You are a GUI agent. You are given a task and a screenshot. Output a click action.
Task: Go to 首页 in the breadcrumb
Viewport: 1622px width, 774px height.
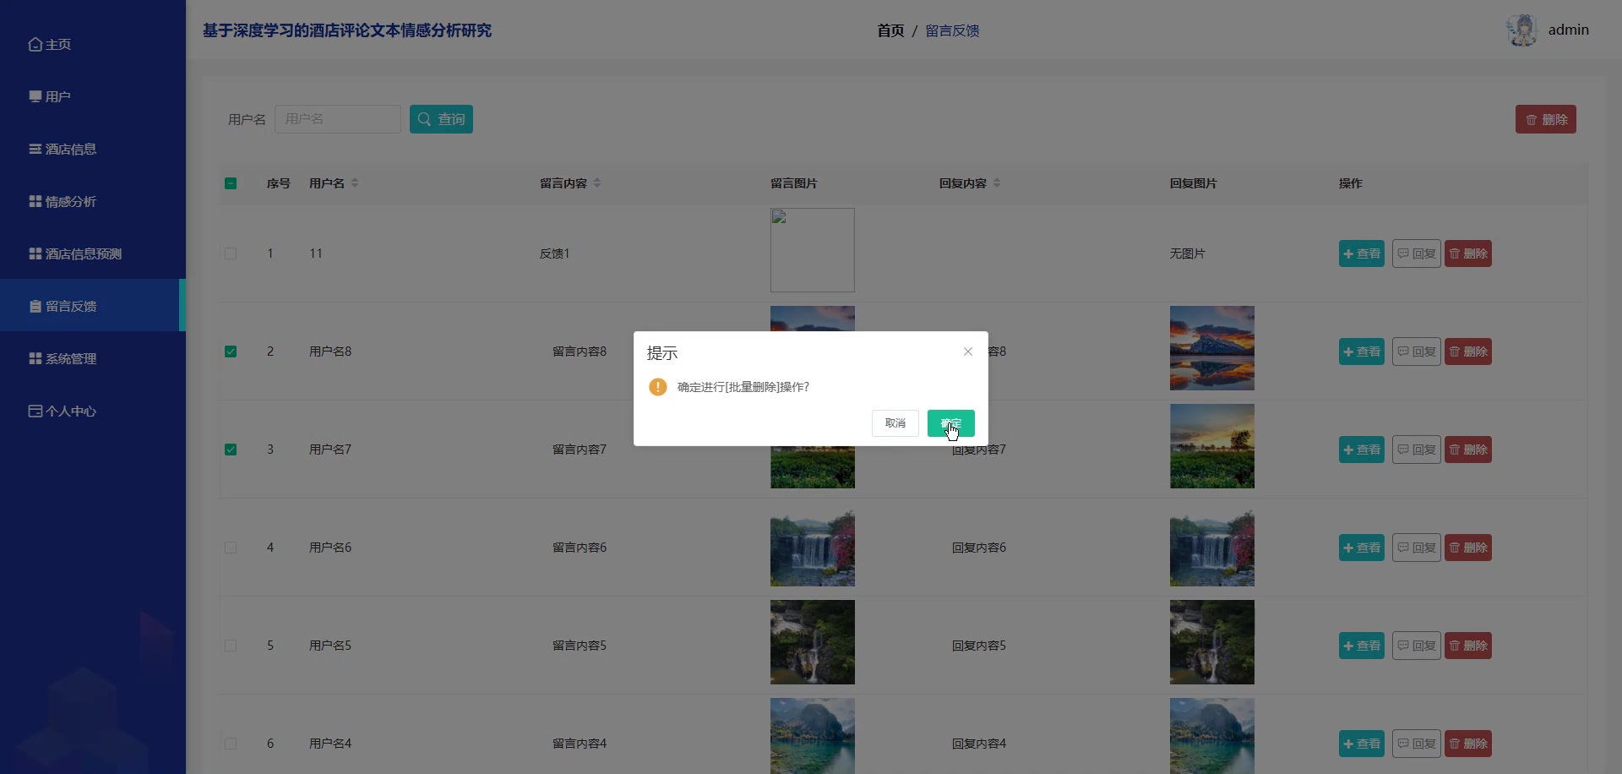(890, 30)
